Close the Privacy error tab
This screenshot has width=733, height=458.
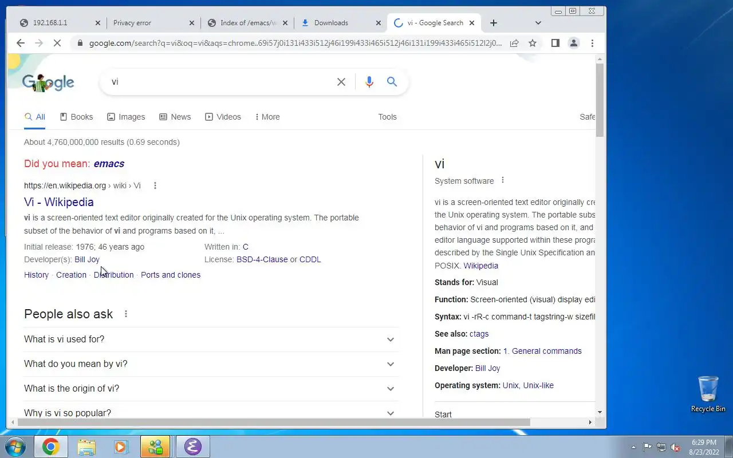coord(192,23)
